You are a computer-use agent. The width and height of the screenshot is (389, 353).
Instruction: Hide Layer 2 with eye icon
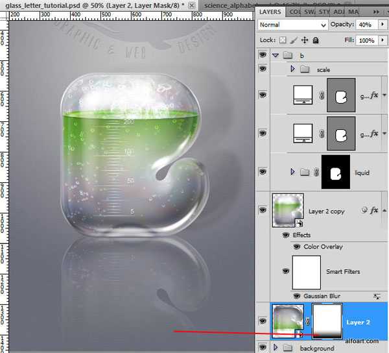(x=263, y=321)
